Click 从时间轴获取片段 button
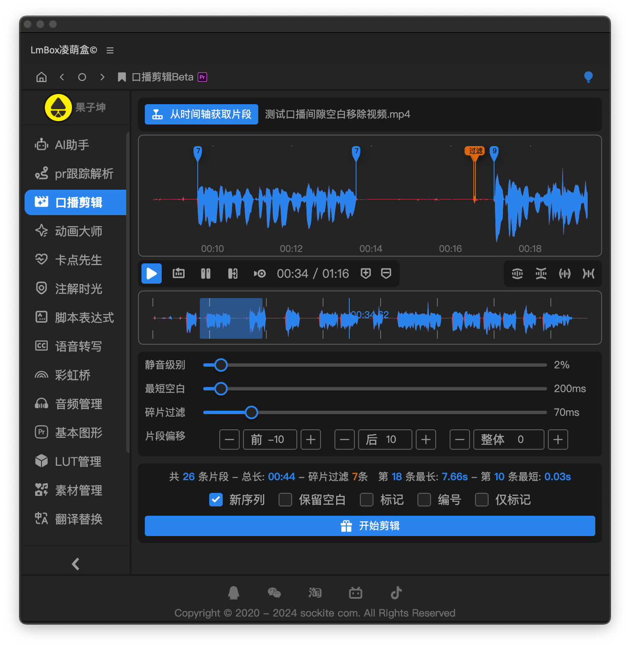Viewport: 630px width, 647px height. pyautogui.click(x=202, y=114)
